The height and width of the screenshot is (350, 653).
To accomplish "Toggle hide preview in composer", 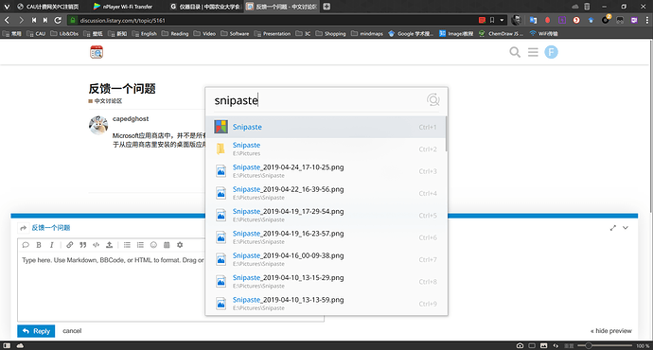I will click(611, 331).
